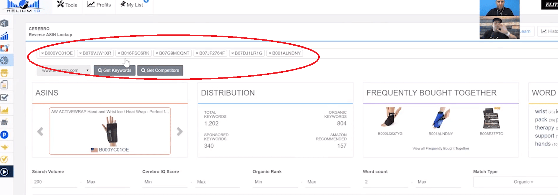Viewport: 558px width, 196px height.
Task: Click the 'wrist' word in word cloud
Action: [x=541, y=111]
